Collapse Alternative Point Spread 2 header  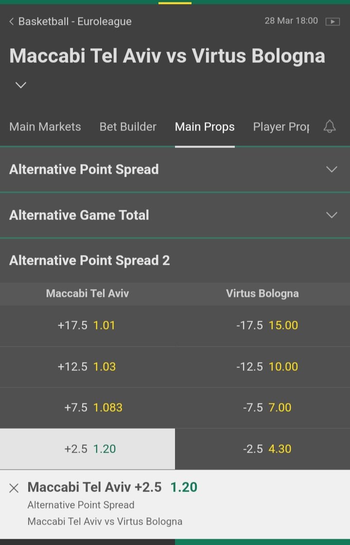[x=175, y=261]
